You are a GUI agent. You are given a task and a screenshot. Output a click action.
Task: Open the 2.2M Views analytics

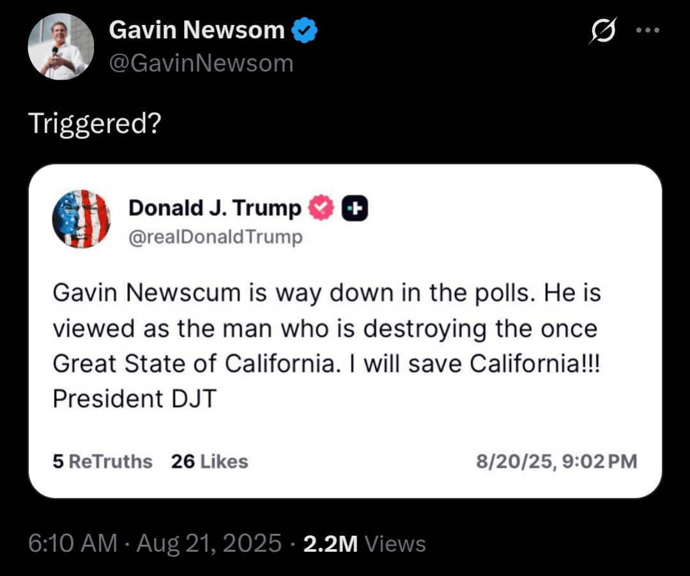tap(365, 543)
